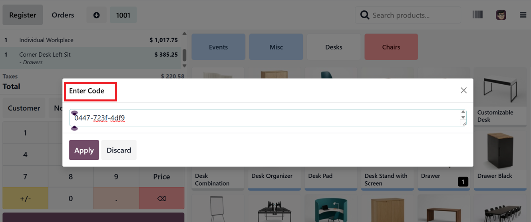Click the search magnifier icon
This screenshot has height=222, width=531.
(x=364, y=15)
